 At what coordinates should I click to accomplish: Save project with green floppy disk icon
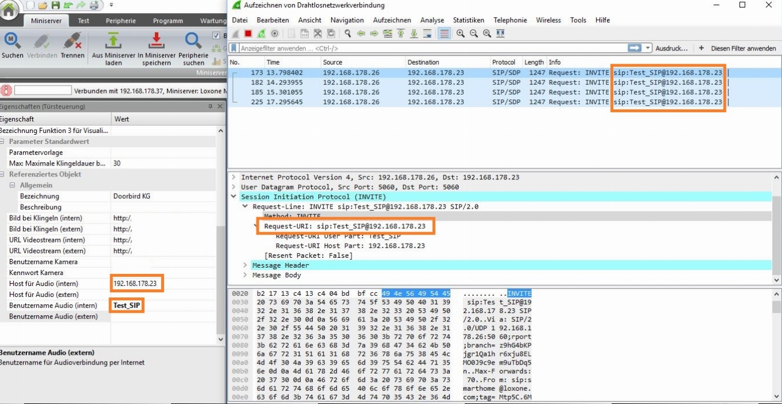pos(55,6)
